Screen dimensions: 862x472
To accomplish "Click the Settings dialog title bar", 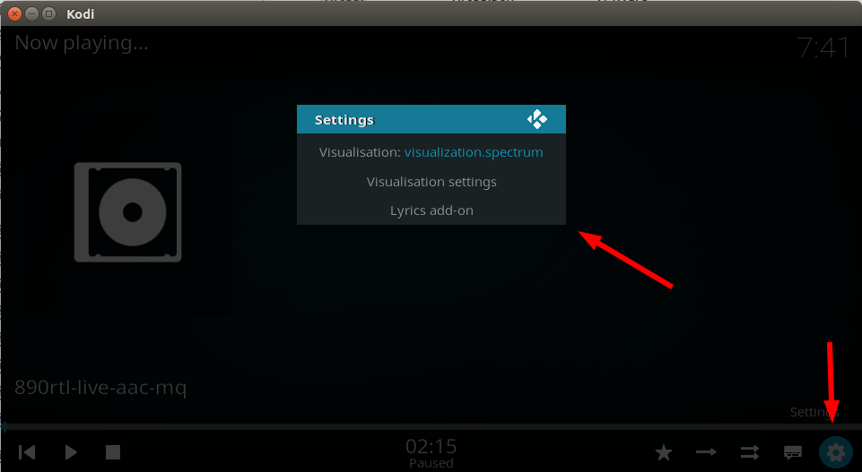I will pyautogui.click(x=431, y=119).
